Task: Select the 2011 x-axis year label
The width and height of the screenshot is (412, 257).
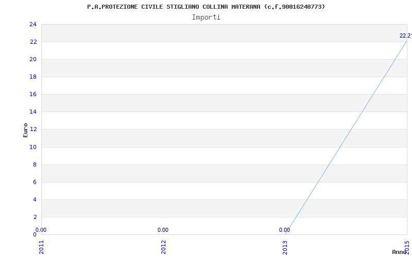Action: 42,247
